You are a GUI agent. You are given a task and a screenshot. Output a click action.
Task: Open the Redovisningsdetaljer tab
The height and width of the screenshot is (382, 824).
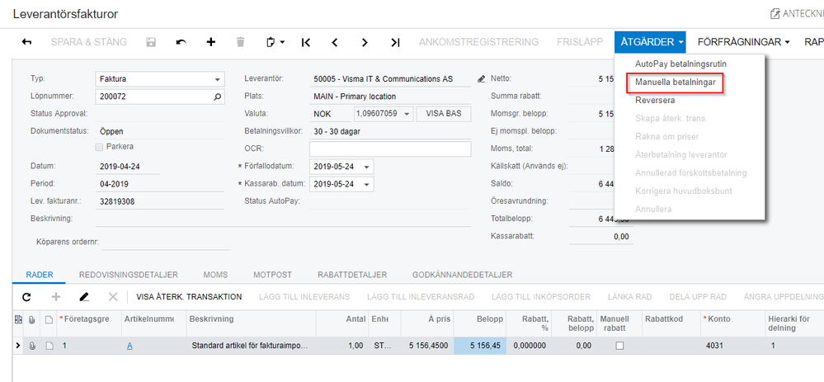point(128,274)
